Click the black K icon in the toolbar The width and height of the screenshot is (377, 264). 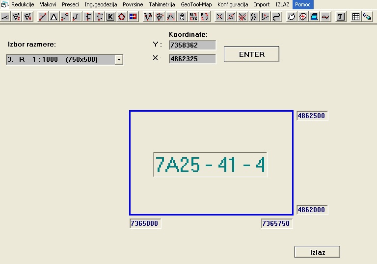coord(110,17)
